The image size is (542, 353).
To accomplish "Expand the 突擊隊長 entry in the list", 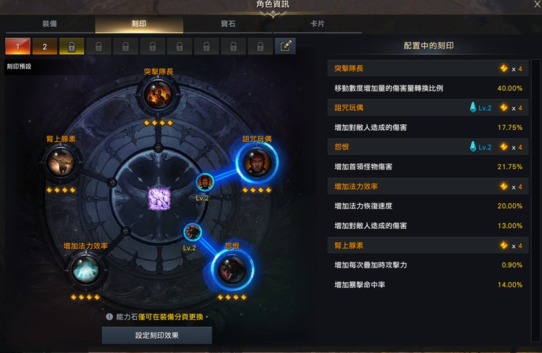I will click(428, 69).
